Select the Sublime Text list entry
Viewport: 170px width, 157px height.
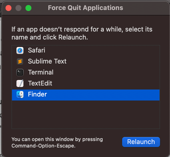click(x=47, y=61)
